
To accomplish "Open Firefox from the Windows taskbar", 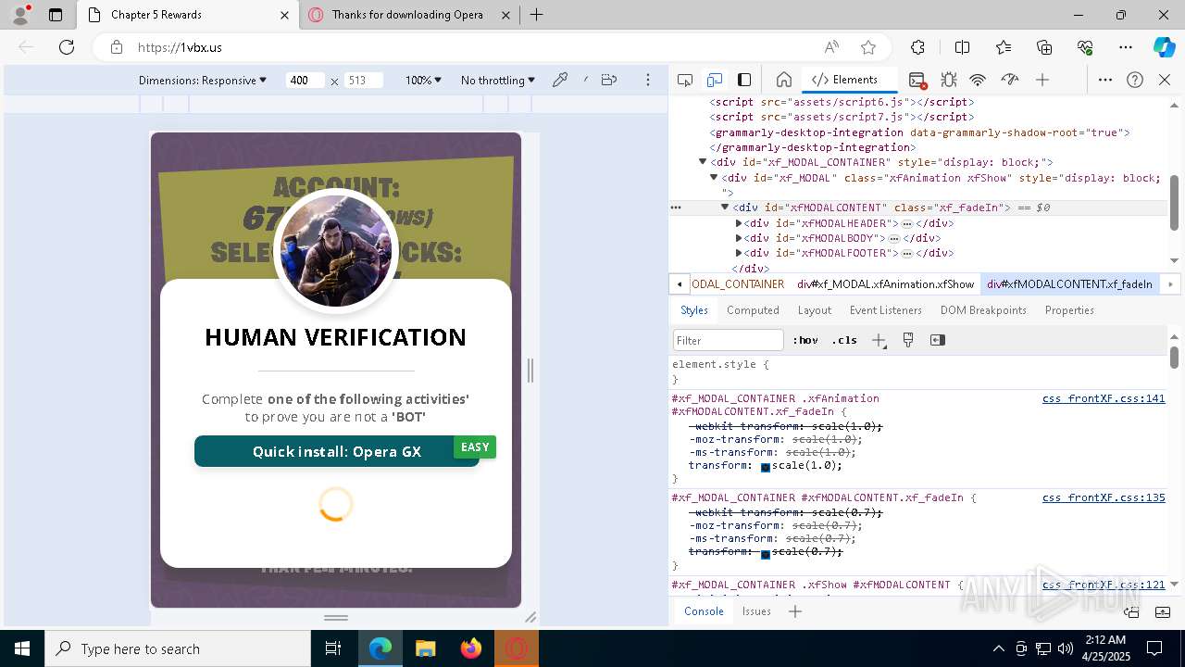I will (x=471, y=648).
